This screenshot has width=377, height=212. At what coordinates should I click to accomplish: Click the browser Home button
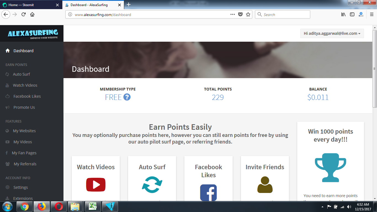point(32,14)
